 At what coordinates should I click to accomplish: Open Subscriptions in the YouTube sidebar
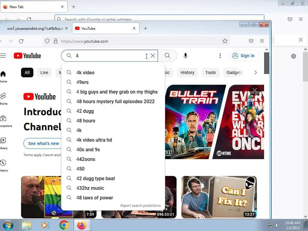point(4,121)
